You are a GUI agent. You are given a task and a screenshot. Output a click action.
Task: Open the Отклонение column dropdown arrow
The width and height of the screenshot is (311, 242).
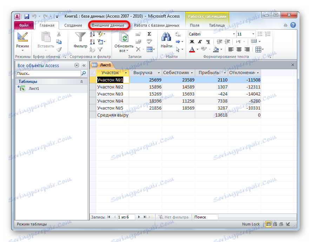coord(258,73)
